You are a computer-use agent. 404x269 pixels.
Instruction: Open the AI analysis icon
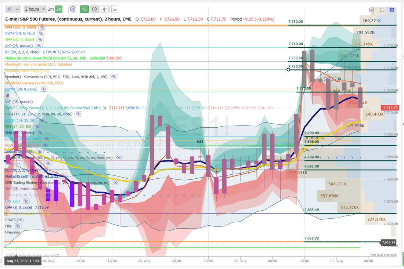pyautogui.click(x=372, y=10)
